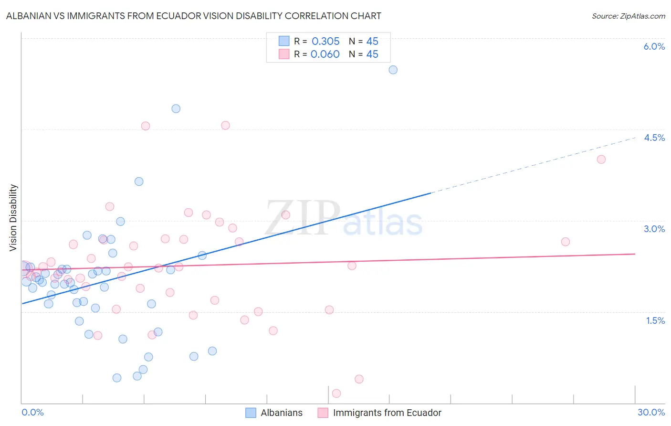Viewport: 671px width, 426px height.
Task: Click the 3.0% y-axis label
Action: (654, 229)
